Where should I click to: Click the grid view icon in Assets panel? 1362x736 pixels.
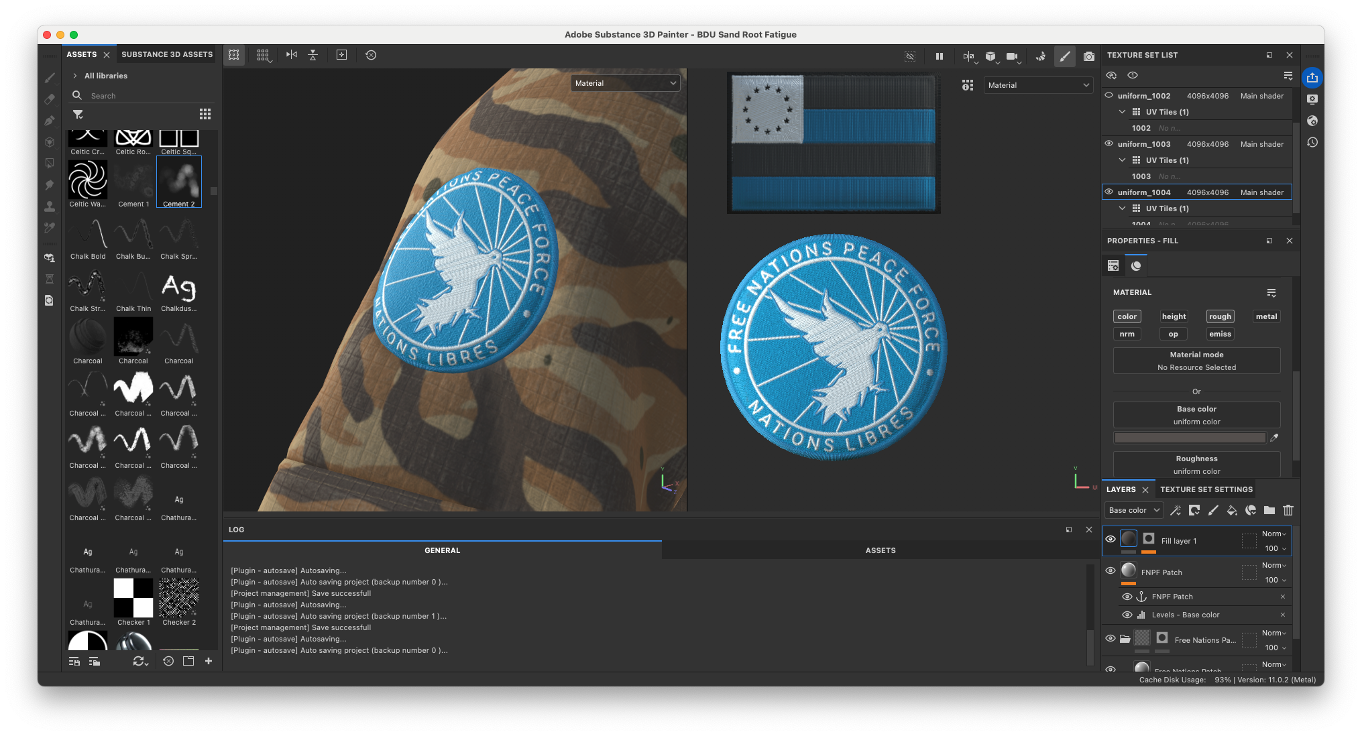click(205, 114)
